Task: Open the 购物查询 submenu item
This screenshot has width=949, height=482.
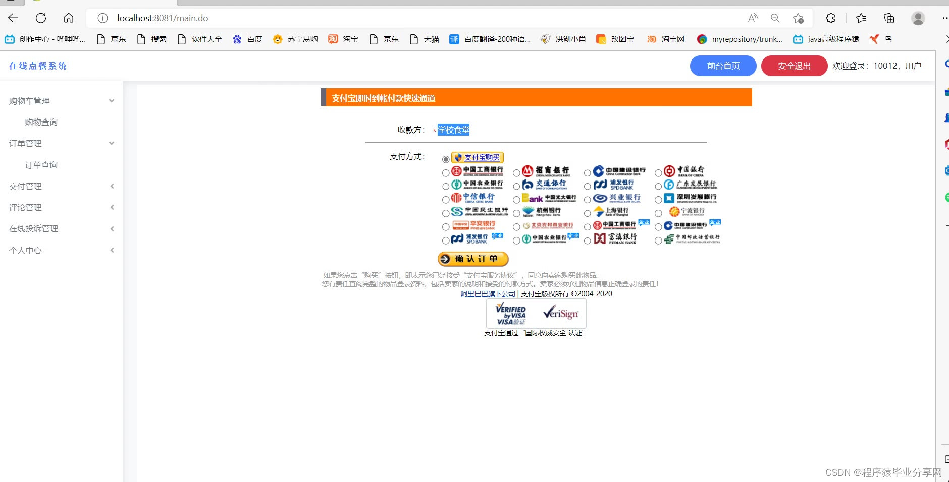Action: (41, 122)
